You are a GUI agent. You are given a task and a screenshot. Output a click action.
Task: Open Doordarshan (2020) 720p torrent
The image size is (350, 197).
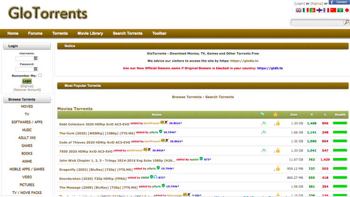(x=93, y=178)
